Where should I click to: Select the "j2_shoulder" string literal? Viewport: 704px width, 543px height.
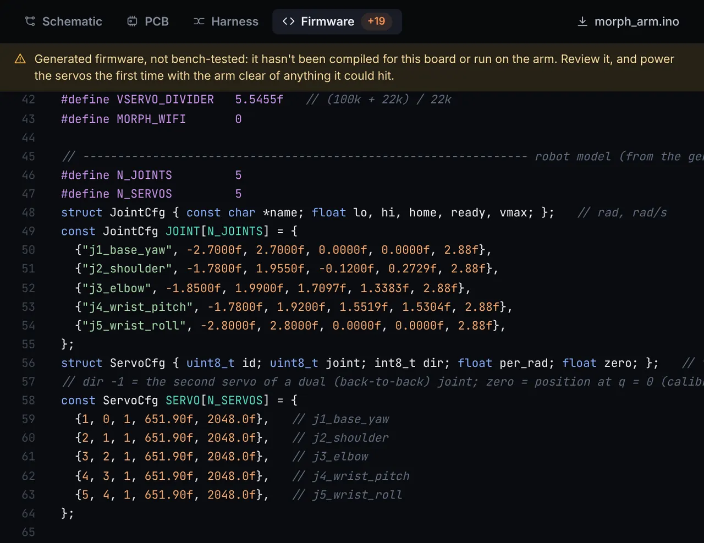(127, 268)
